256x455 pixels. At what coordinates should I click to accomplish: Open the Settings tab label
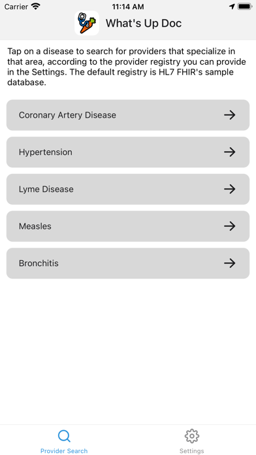pyautogui.click(x=191, y=450)
